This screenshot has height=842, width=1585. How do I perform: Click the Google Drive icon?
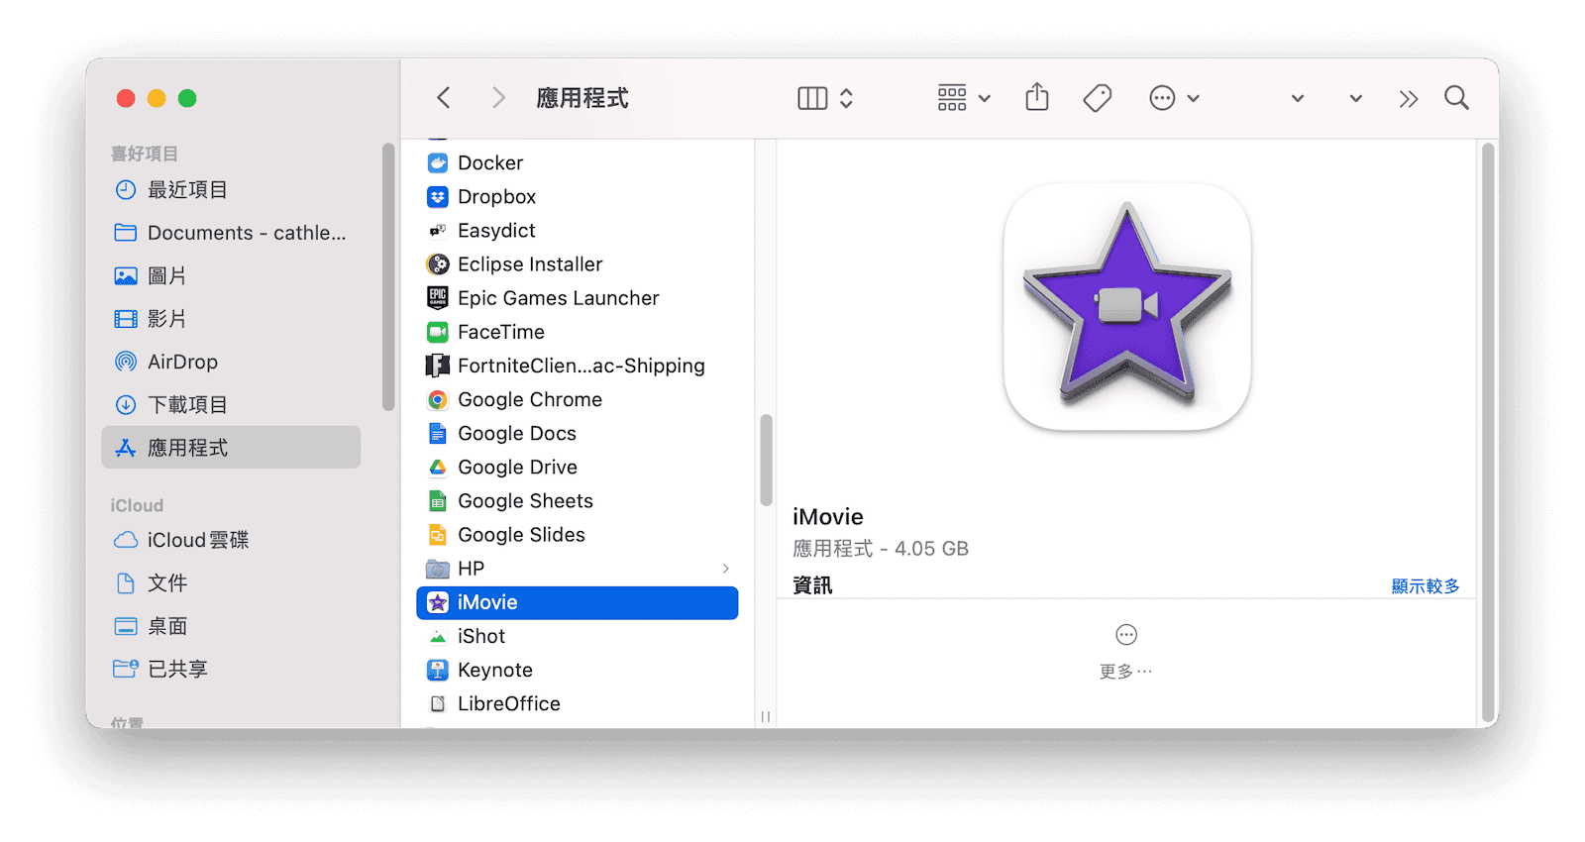(x=437, y=467)
